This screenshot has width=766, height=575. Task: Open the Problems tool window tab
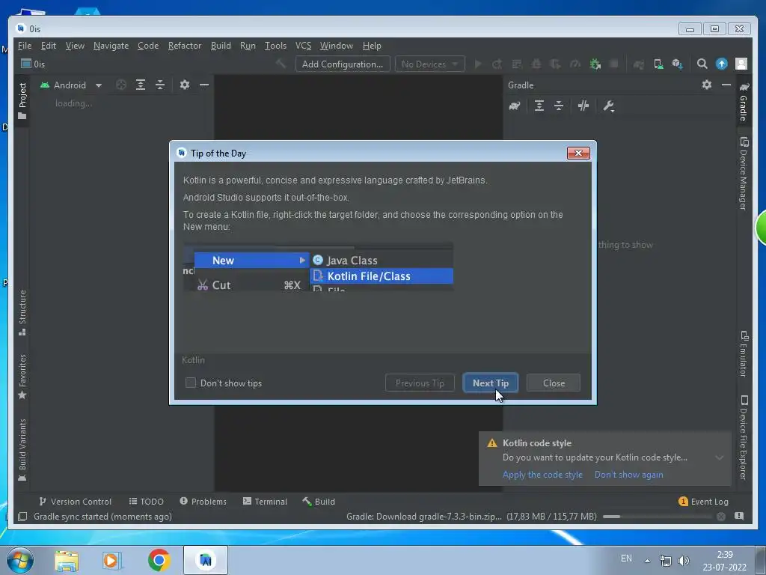click(x=203, y=502)
